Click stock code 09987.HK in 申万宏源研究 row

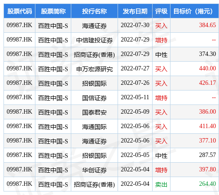pos(19,68)
